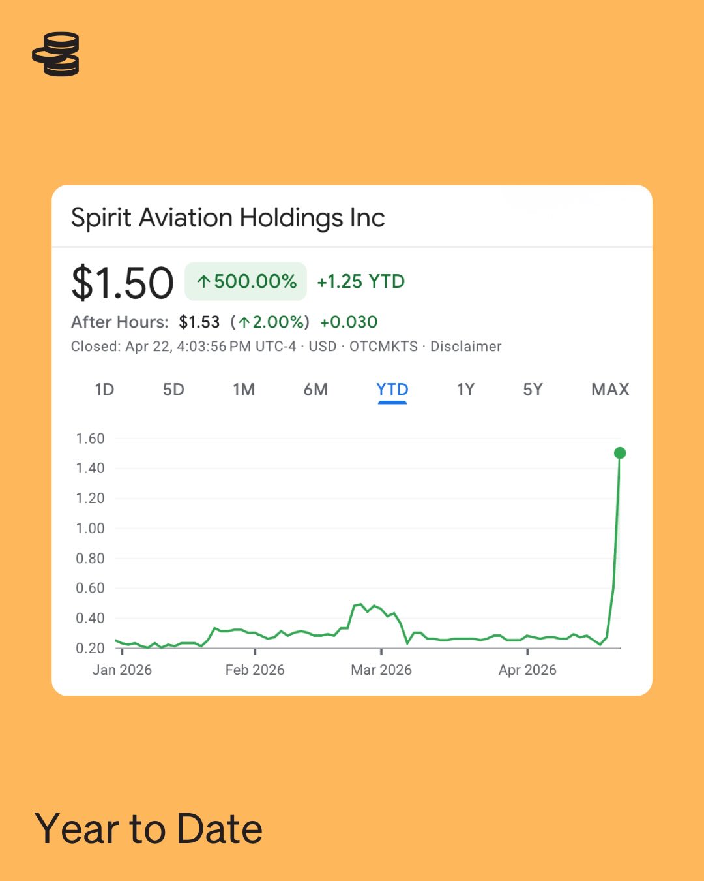Click the green end-point dot on chart
This screenshot has width=704, height=881.
click(x=620, y=453)
